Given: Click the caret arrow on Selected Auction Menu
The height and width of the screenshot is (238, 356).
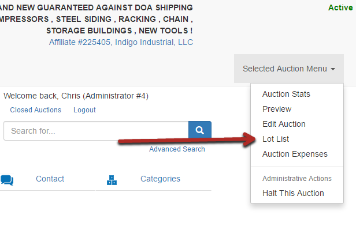Looking at the screenshot, I should 333,69.
